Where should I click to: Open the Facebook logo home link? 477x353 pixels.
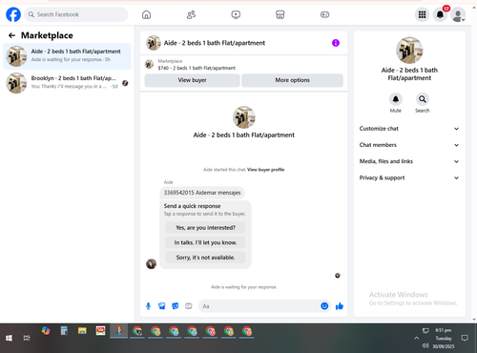13,14
